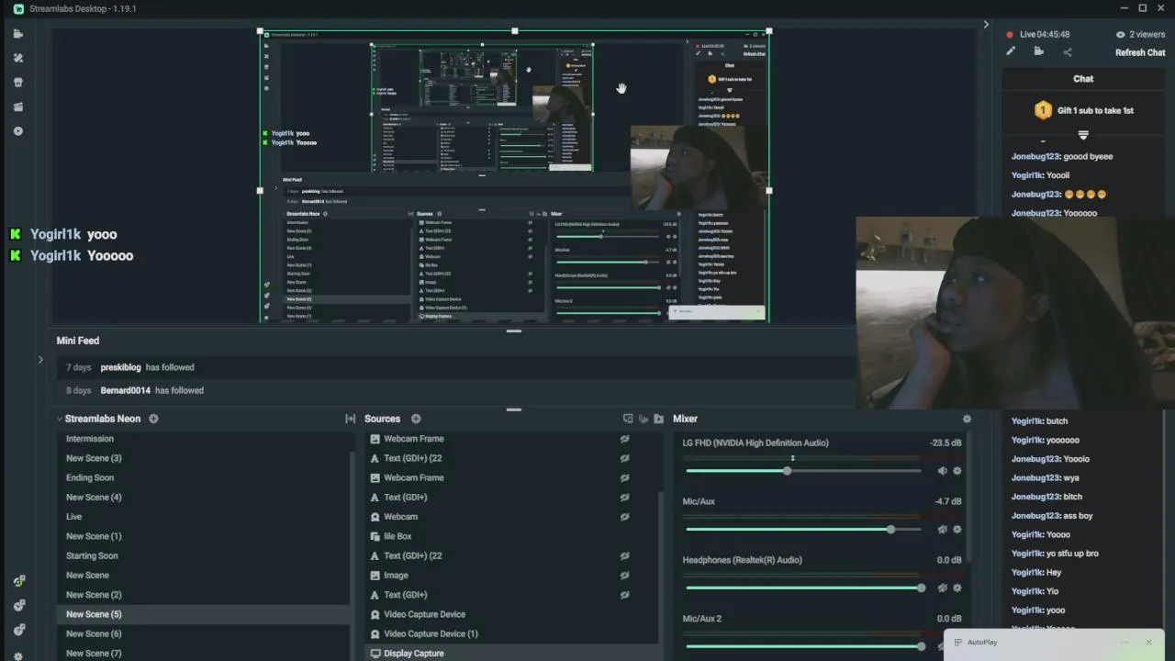Viewport: 1175px width, 661px height.
Task: Select Video Capture Device (1) source
Action: [x=431, y=633]
